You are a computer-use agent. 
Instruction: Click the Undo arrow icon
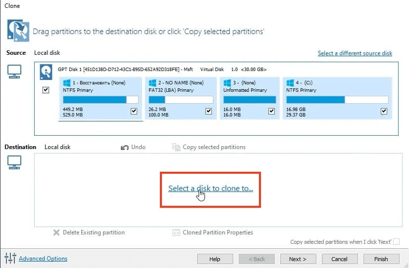pos(125,147)
